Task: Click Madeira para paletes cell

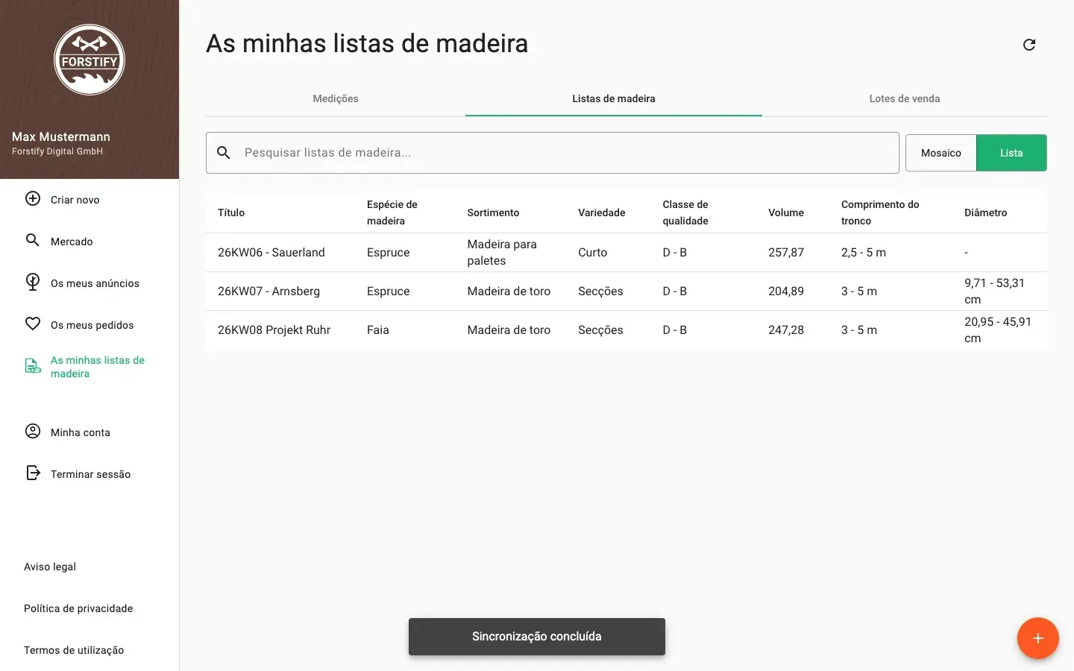Action: [502, 252]
